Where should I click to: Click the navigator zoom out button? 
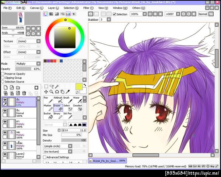(28, 28)
